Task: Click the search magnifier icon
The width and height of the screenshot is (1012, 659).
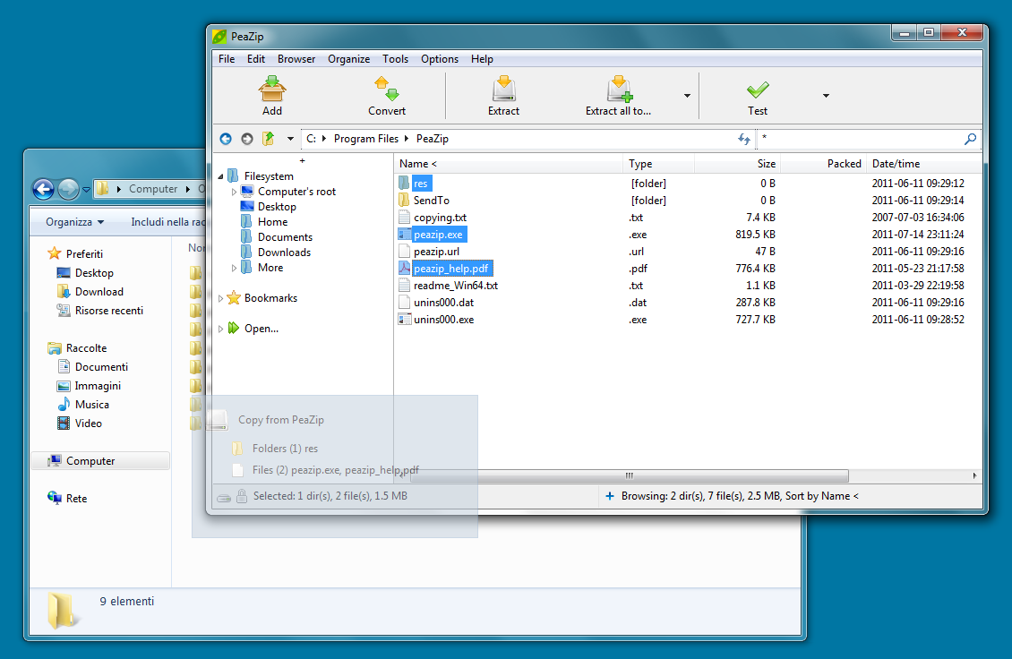Action: (970, 139)
